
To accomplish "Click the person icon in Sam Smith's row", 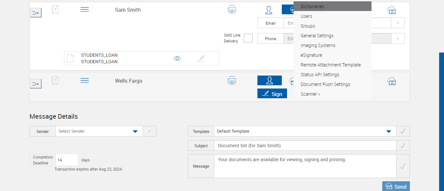I will click(x=269, y=10).
